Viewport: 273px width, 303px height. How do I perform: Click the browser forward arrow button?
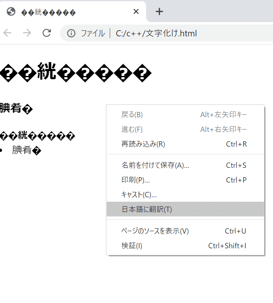point(27,33)
